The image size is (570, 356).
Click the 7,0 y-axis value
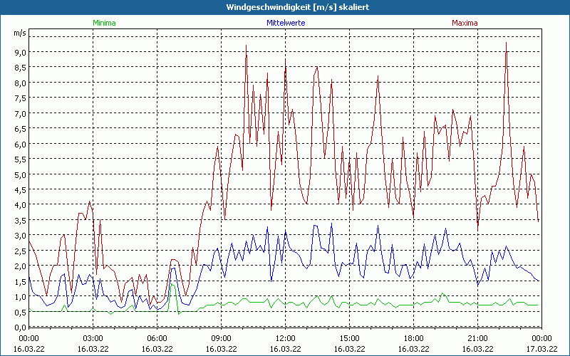pos(21,113)
